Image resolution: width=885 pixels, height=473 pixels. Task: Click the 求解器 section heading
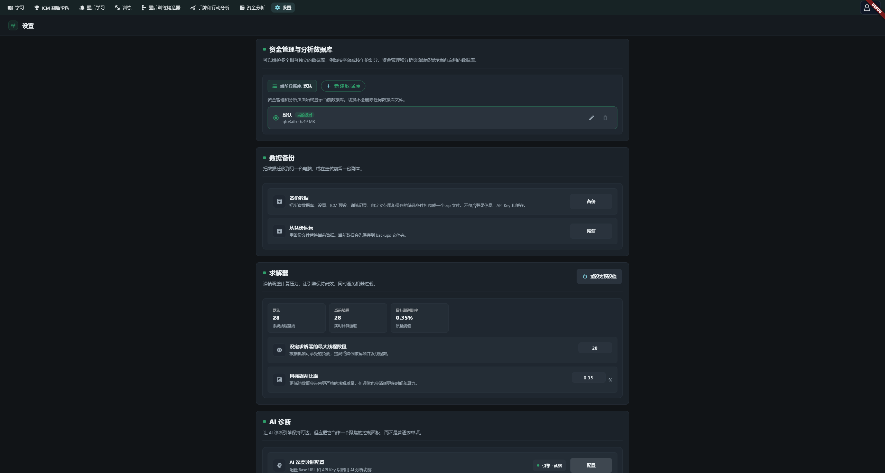pyautogui.click(x=279, y=273)
